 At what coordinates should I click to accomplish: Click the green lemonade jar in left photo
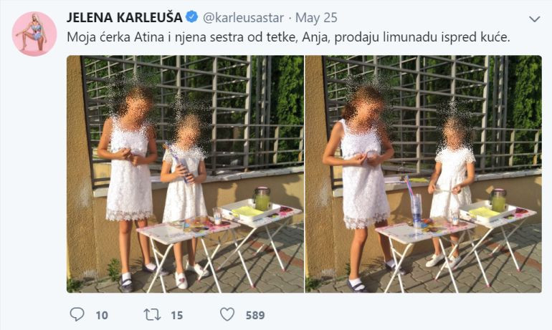click(x=262, y=198)
